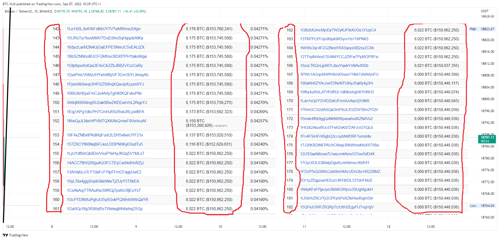Open address 1Fn4FSiHFr9SgbQ3ccsybN9f3RF1omst4x
The image size is (500, 240).
[x=336, y=136]
